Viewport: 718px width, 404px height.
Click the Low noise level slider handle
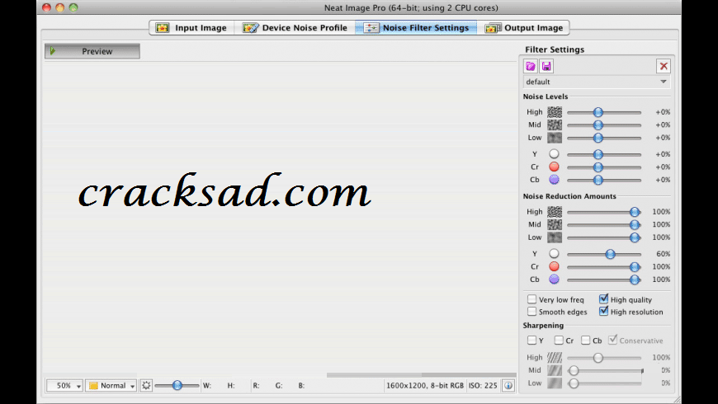[598, 138]
